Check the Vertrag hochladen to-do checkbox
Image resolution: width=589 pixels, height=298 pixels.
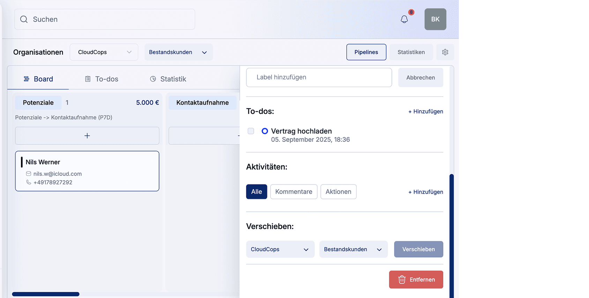tap(251, 131)
